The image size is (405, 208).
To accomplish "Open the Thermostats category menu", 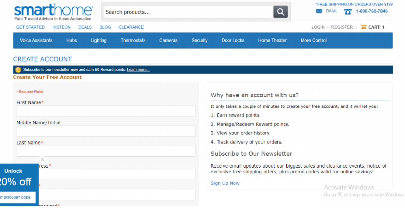I will pyautogui.click(x=133, y=41).
